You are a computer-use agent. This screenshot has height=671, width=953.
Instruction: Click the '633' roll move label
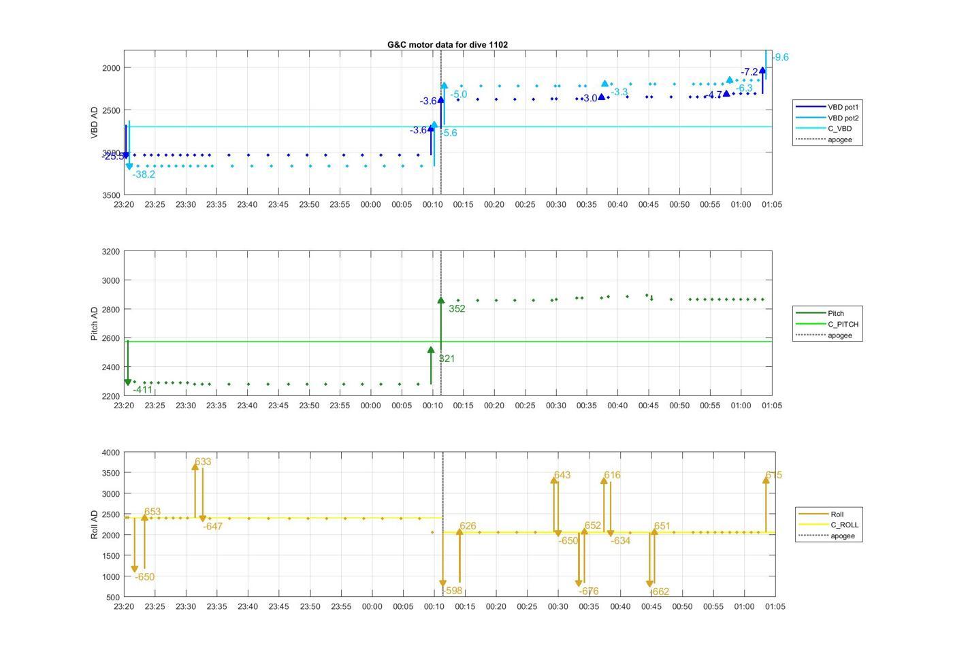pos(203,461)
